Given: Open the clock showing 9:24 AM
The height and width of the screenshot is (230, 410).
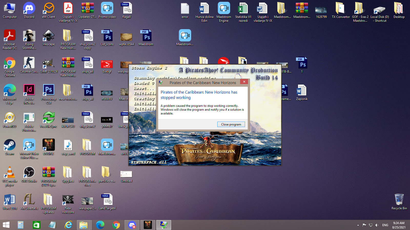Looking at the screenshot, I should (x=399, y=225).
